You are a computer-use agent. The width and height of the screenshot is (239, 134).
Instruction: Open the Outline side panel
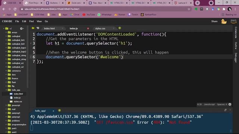(236, 45)
